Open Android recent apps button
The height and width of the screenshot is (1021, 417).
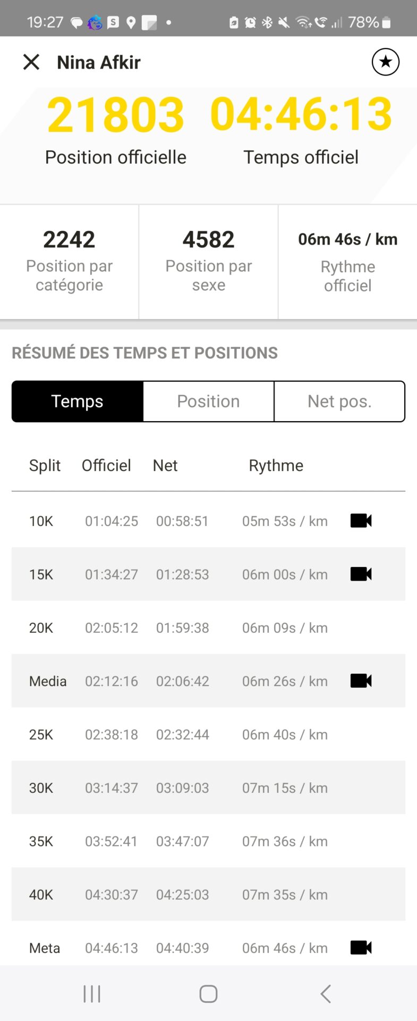pos(92,993)
